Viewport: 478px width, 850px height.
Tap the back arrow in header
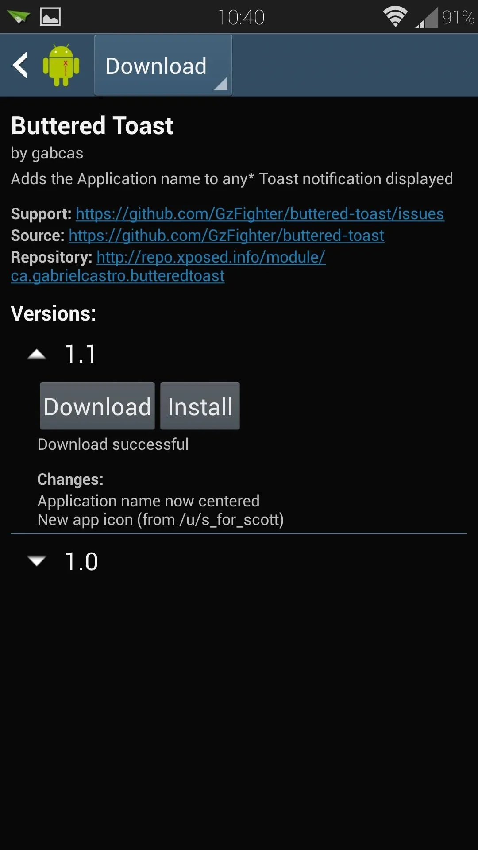20,66
